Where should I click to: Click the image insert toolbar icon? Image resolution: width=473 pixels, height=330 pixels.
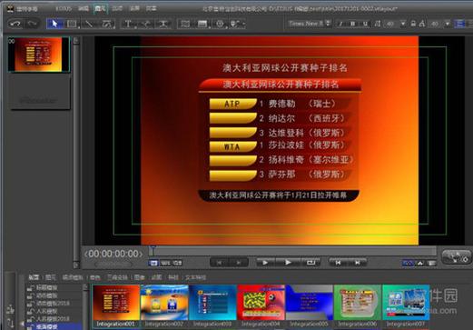[202, 24]
